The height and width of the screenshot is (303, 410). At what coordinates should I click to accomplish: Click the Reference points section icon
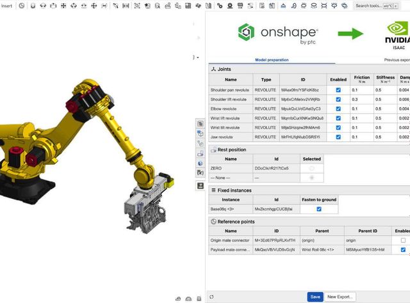coord(213,222)
